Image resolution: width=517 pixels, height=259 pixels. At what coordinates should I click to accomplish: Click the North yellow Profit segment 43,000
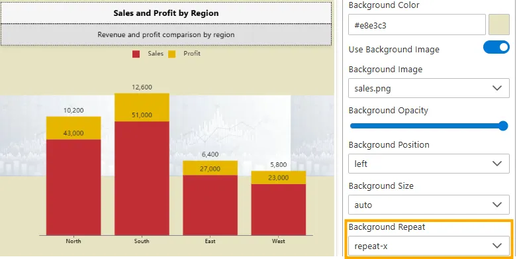pyautogui.click(x=73, y=128)
